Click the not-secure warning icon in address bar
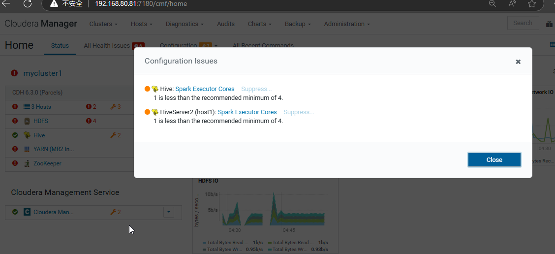This screenshot has height=254, width=555. click(x=54, y=3)
